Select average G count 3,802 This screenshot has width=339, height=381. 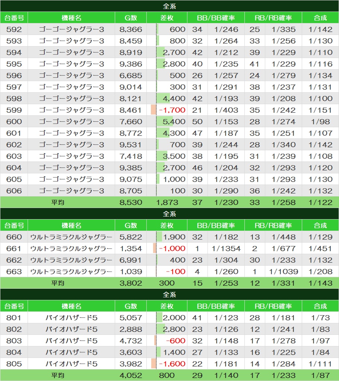tap(131, 283)
